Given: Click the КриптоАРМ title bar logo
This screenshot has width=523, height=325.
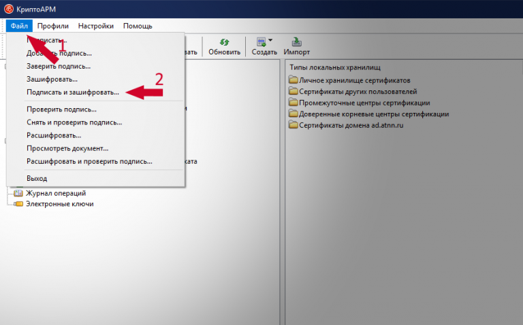Looking at the screenshot, I should (9, 9).
